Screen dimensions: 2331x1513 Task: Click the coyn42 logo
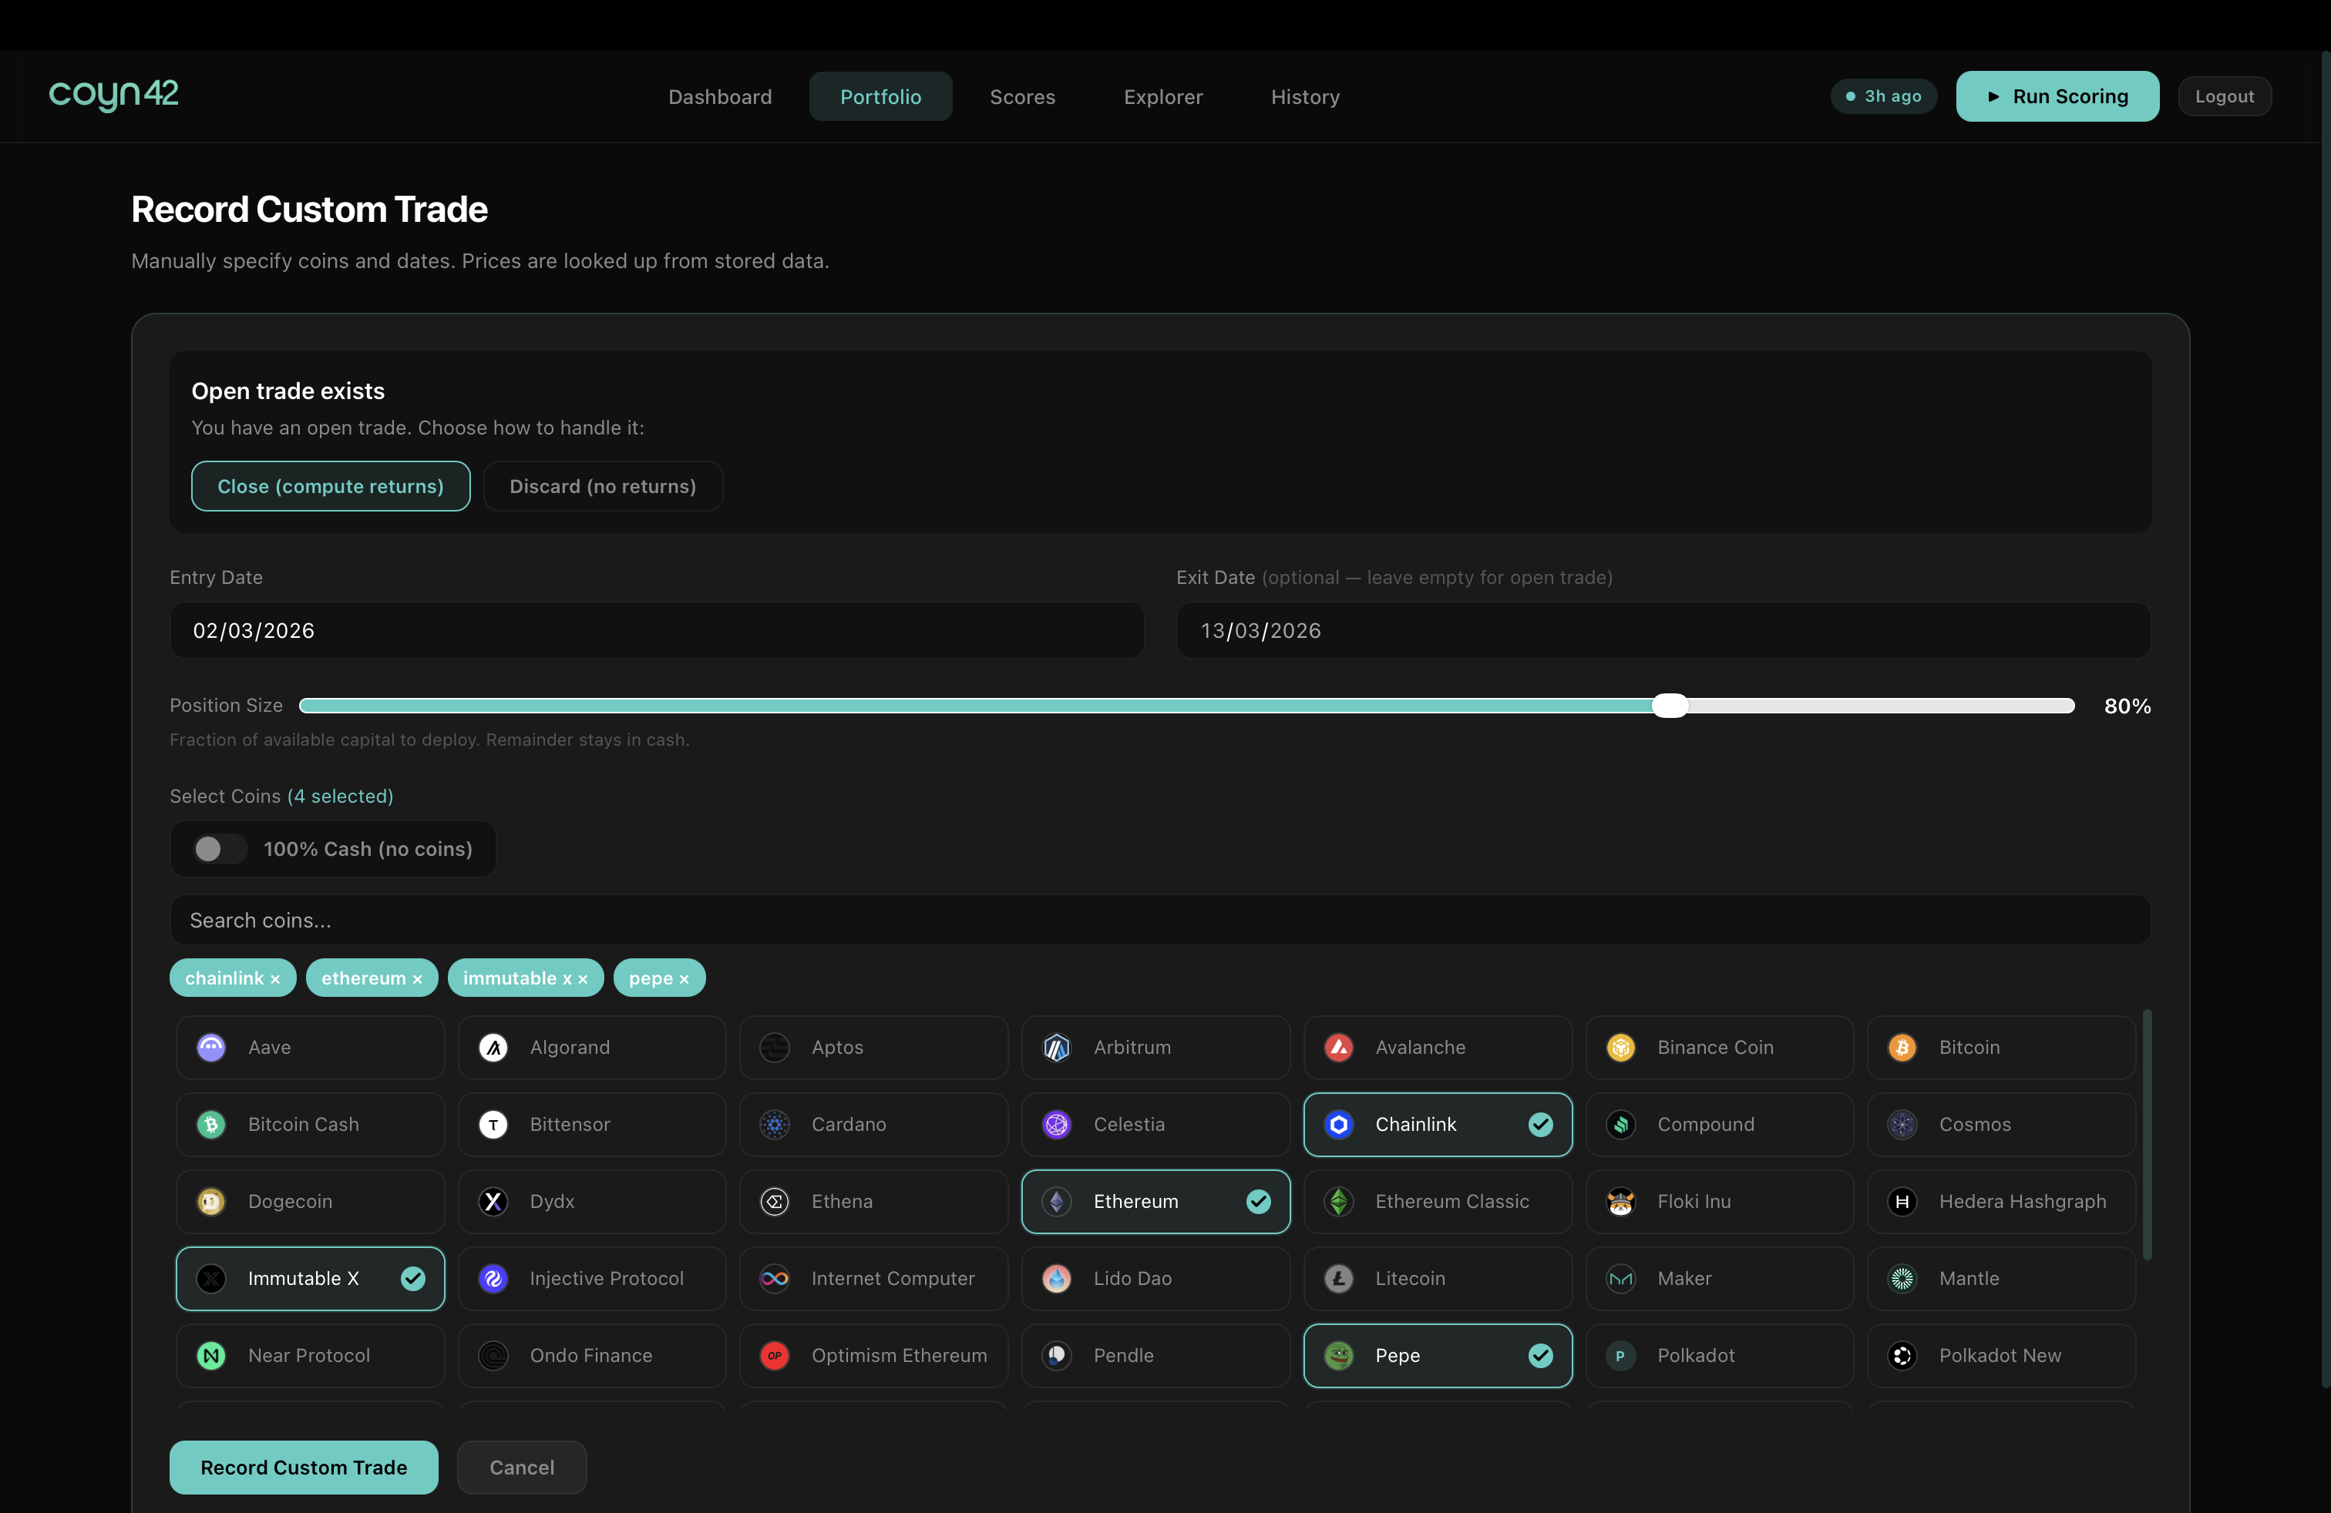coord(113,95)
